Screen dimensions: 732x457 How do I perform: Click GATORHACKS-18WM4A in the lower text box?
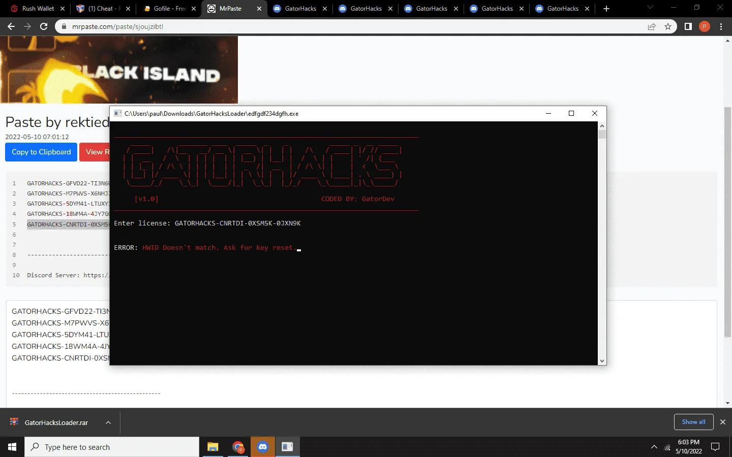click(60, 346)
